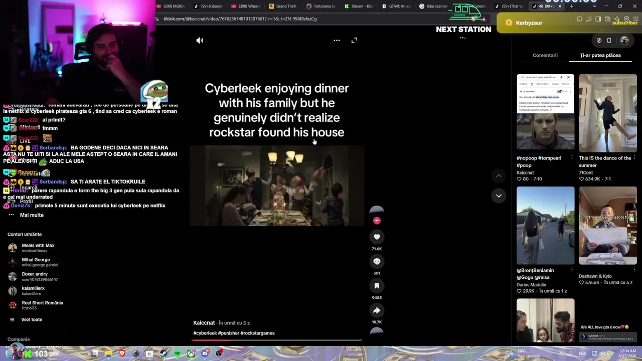Seek along the video progress bar
The width and height of the screenshot is (642, 361).
pos(276,340)
